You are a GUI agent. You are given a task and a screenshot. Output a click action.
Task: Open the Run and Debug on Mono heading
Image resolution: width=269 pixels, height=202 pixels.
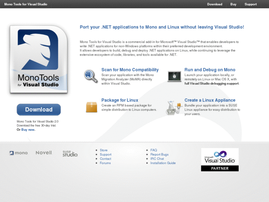coord(210,70)
